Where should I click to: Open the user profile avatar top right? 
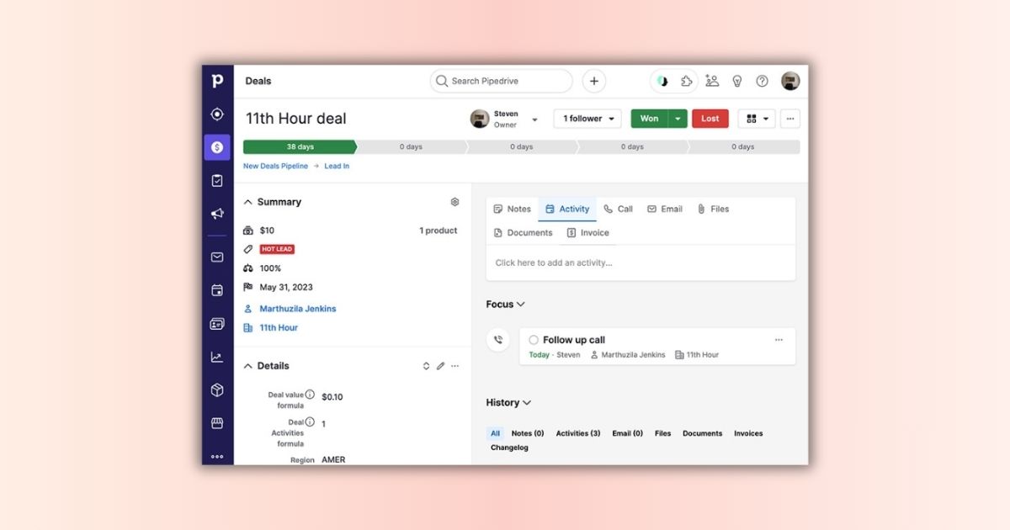point(790,81)
